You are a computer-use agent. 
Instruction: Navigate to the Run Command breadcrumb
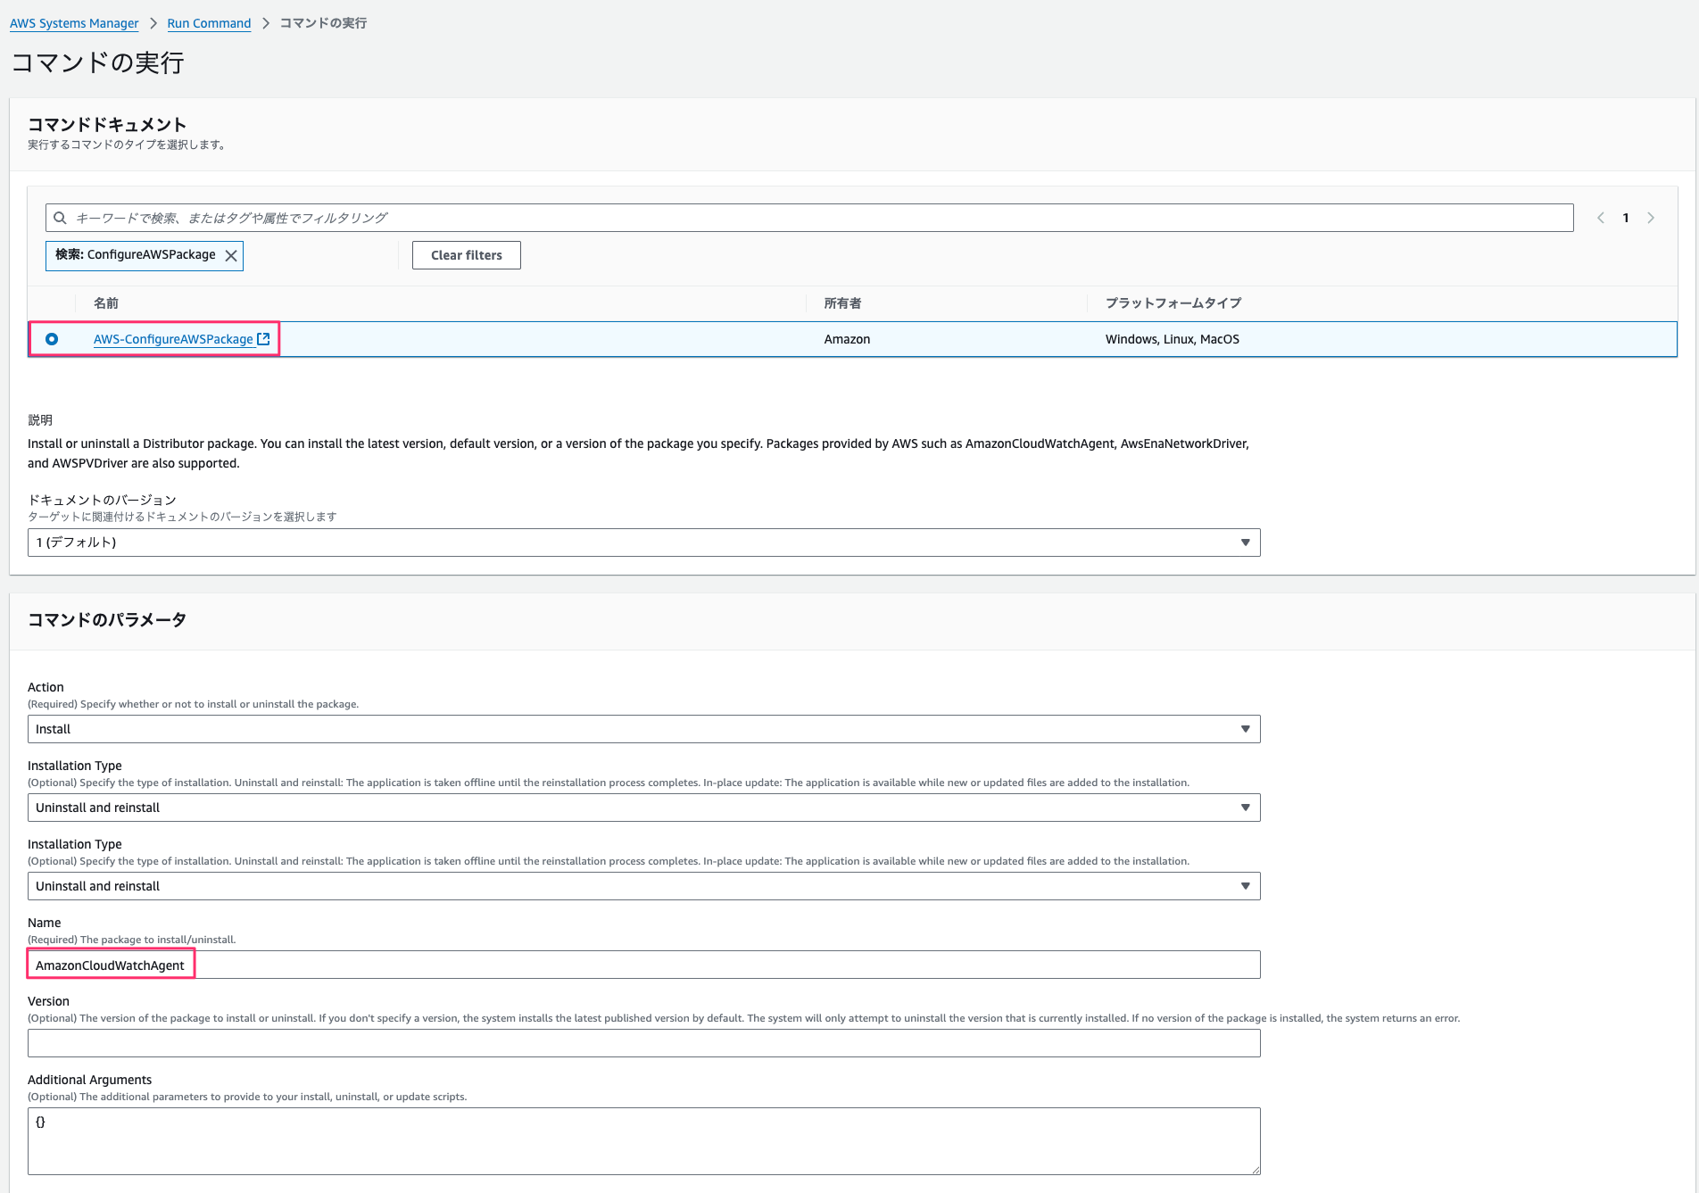click(209, 23)
